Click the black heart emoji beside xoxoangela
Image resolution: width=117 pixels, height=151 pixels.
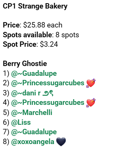pos(61,142)
